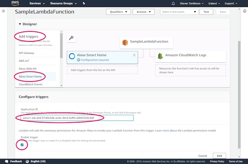Image resolution: width=248 pixels, height=164 pixels.
Task: Select the SampleLambdaFunction designer node
Action: [x=146, y=43]
